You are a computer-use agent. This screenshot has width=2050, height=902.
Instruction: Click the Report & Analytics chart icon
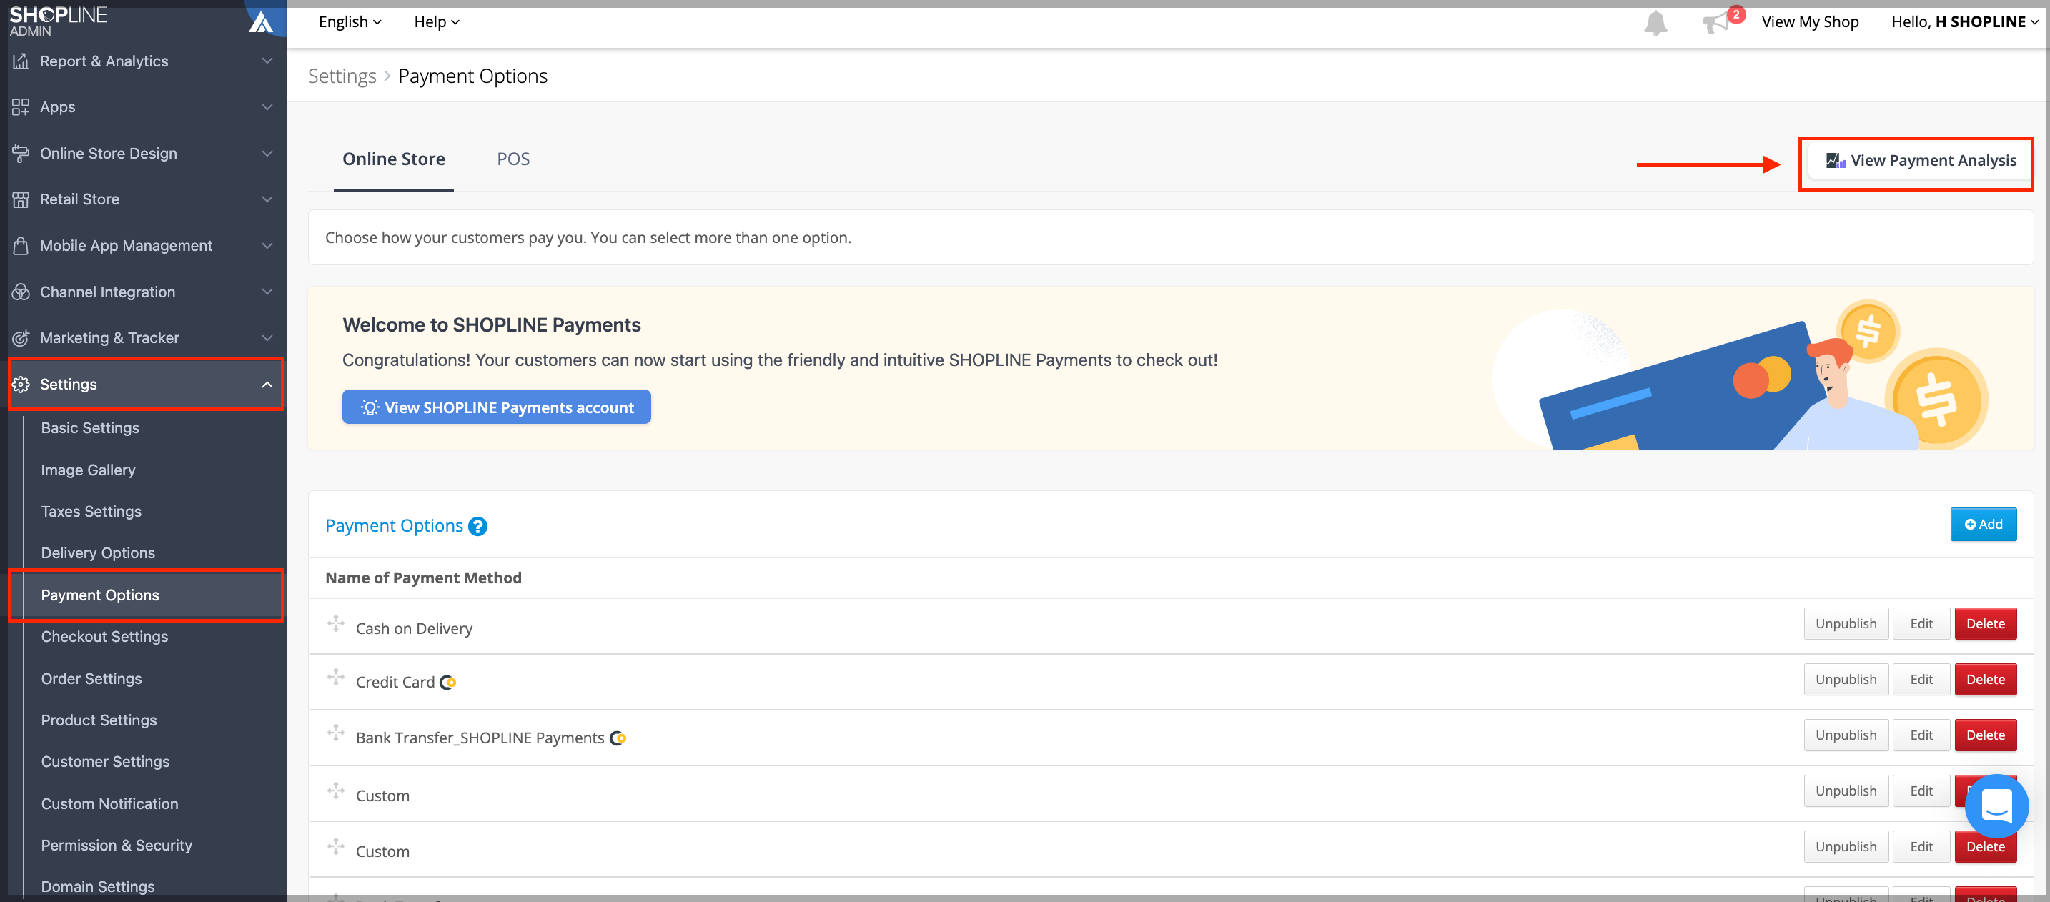21,61
